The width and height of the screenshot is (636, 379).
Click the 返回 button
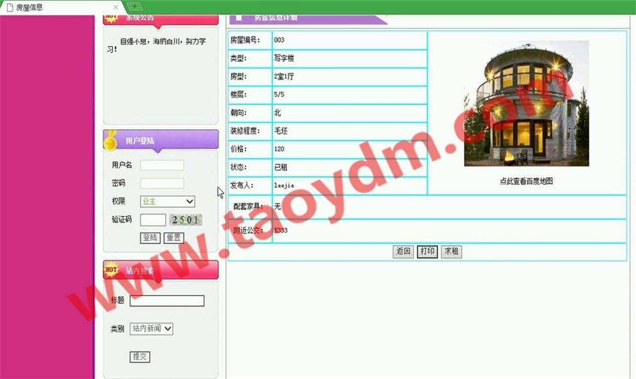click(403, 251)
